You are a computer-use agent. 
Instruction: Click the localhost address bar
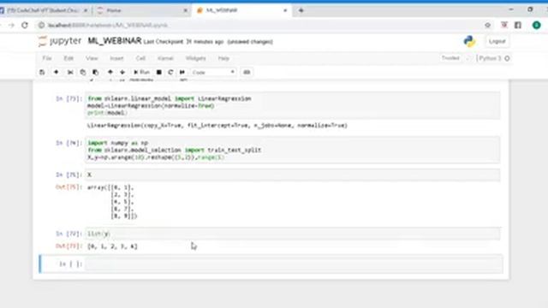[x=108, y=25]
